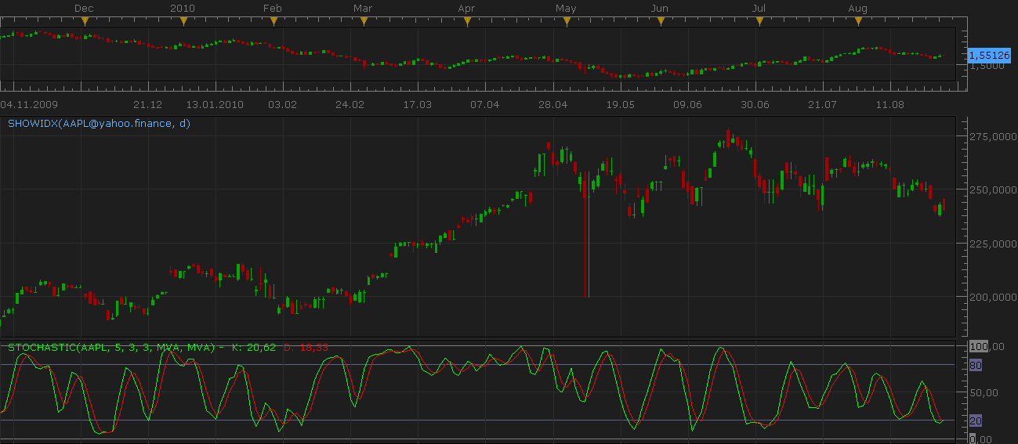Viewport: 1018px width, 444px height.
Task: Click the 2010 year marker triangle
Action: coord(183,22)
